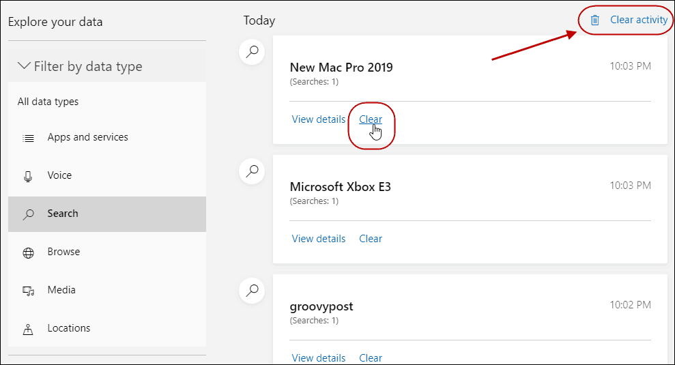Click the Voice microphone icon

(x=28, y=177)
